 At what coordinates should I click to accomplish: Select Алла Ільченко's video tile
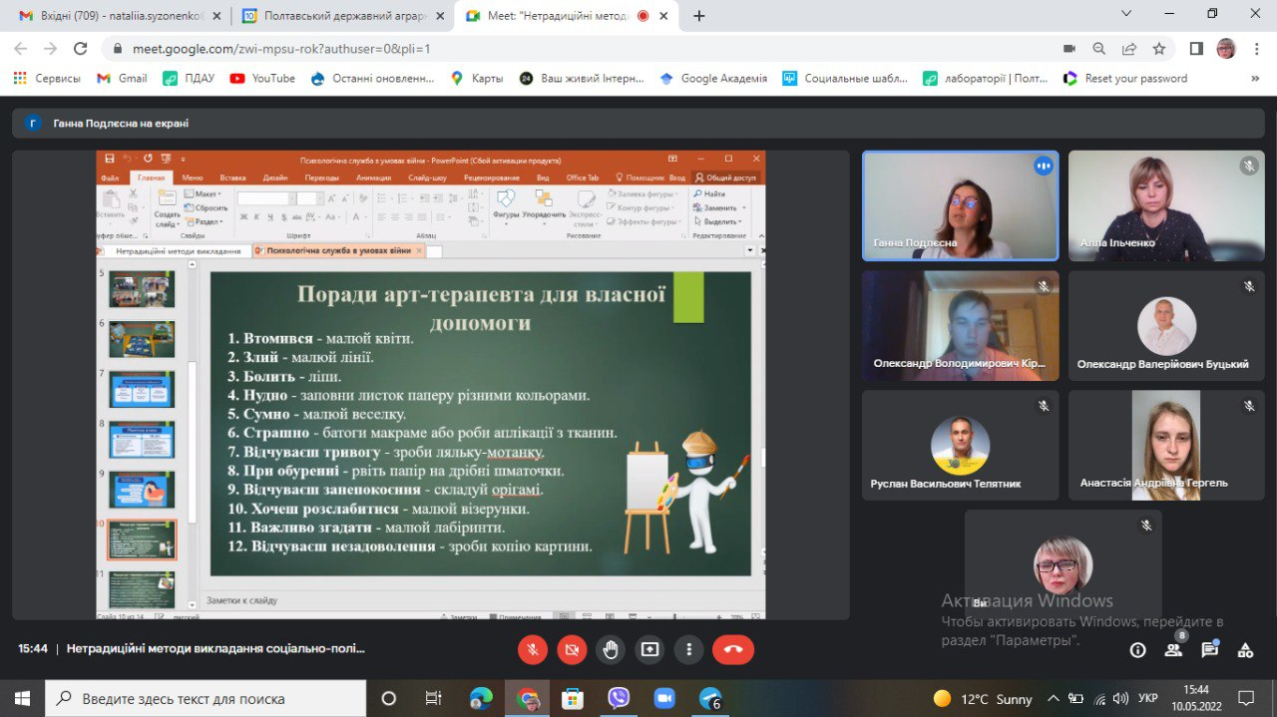[1166, 205]
